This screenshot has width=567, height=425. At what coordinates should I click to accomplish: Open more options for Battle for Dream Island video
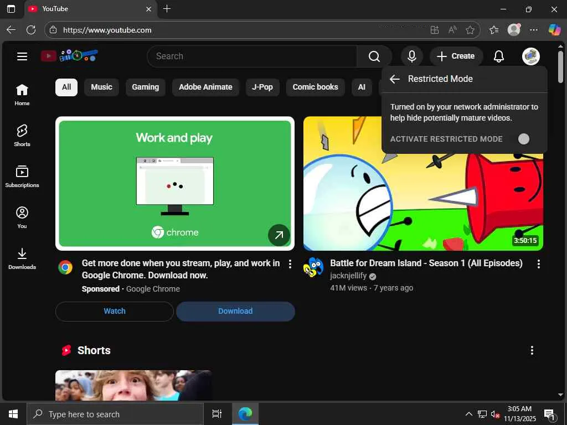(x=538, y=264)
